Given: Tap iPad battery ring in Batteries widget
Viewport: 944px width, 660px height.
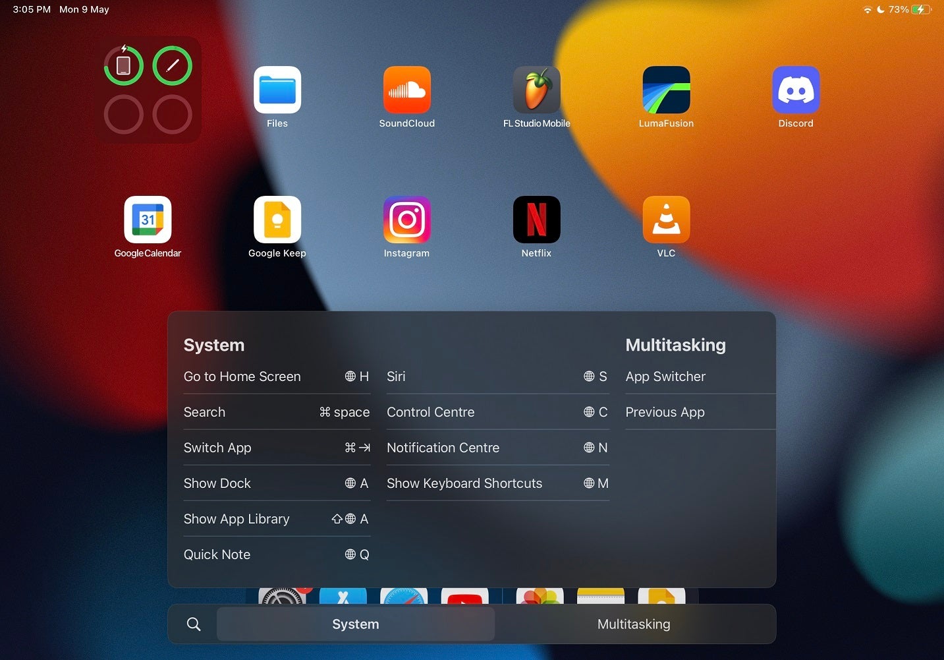Looking at the screenshot, I should [123, 65].
